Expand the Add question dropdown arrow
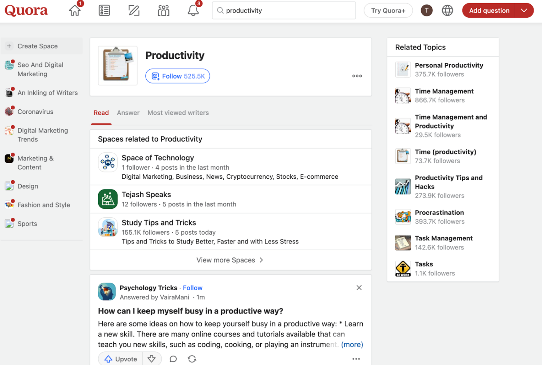Viewport: 542px width, 365px height. click(524, 10)
